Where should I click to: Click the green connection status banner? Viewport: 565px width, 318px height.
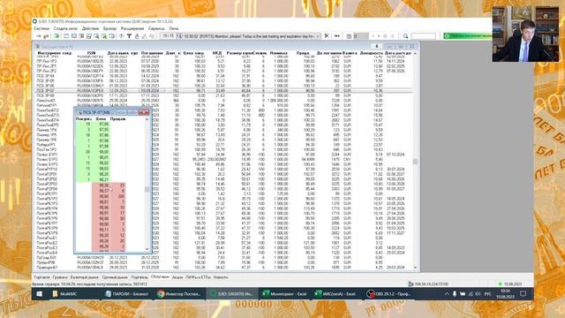tap(468, 36)
